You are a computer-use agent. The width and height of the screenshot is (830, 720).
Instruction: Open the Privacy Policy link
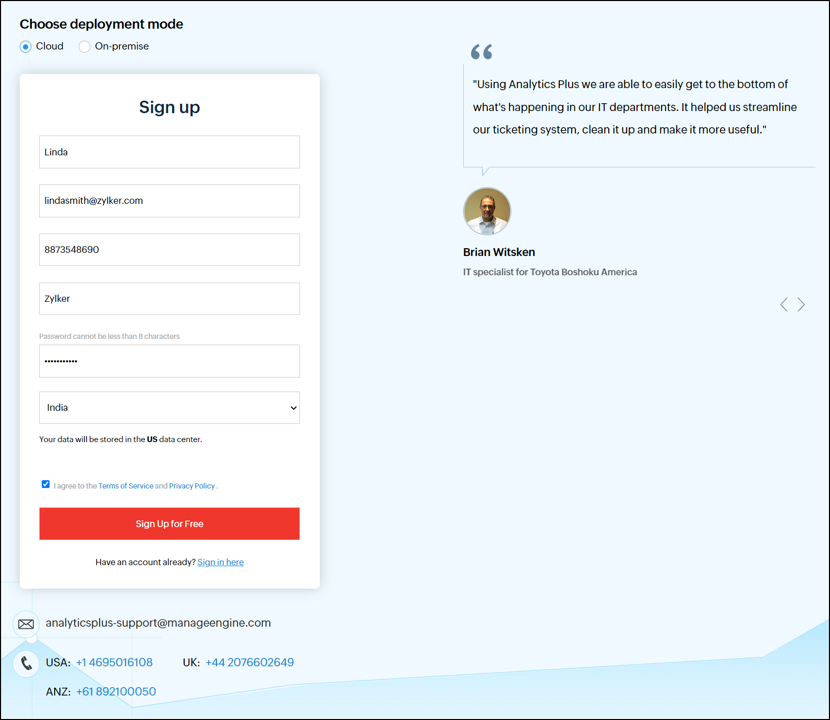(x=192, y=486)
